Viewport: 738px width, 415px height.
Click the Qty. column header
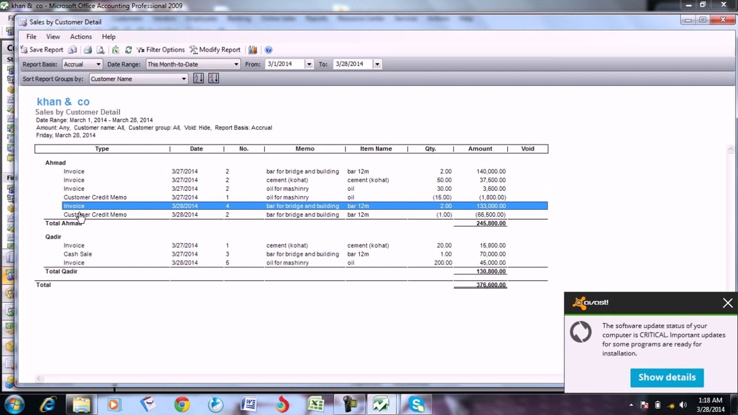pyautogui.click(x=431, y=149)
